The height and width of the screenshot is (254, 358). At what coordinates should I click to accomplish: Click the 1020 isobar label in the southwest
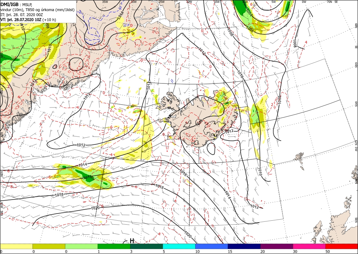click(x=95, y=208)
